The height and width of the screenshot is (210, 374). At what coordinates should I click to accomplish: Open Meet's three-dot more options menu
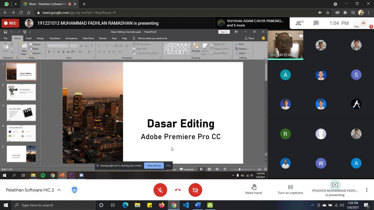(x=367, y=190)
